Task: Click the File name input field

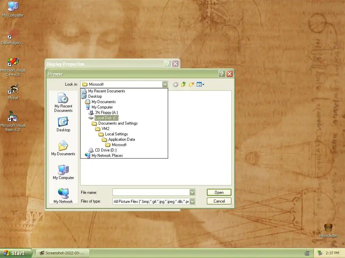Action: tap(151, 192)
